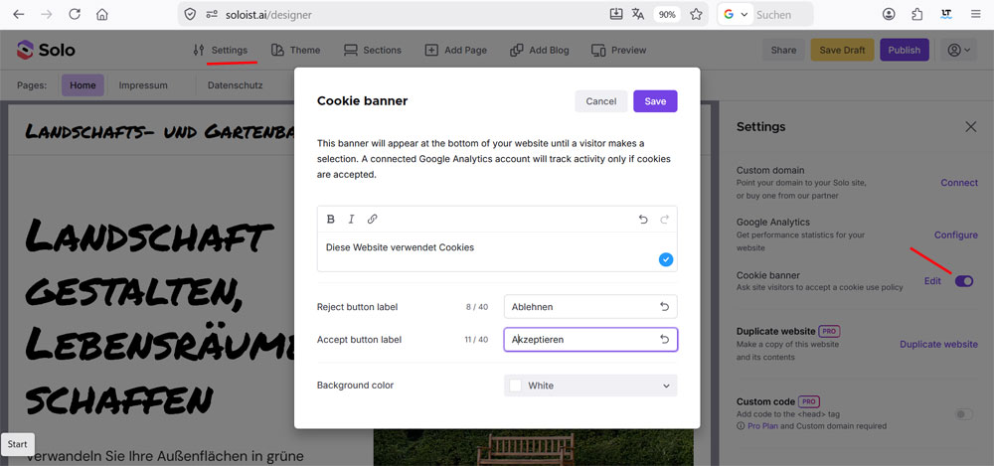Close the Settings panel
Image resolution: width=994 pixels, height=466 pixels.
click(970, 127)
